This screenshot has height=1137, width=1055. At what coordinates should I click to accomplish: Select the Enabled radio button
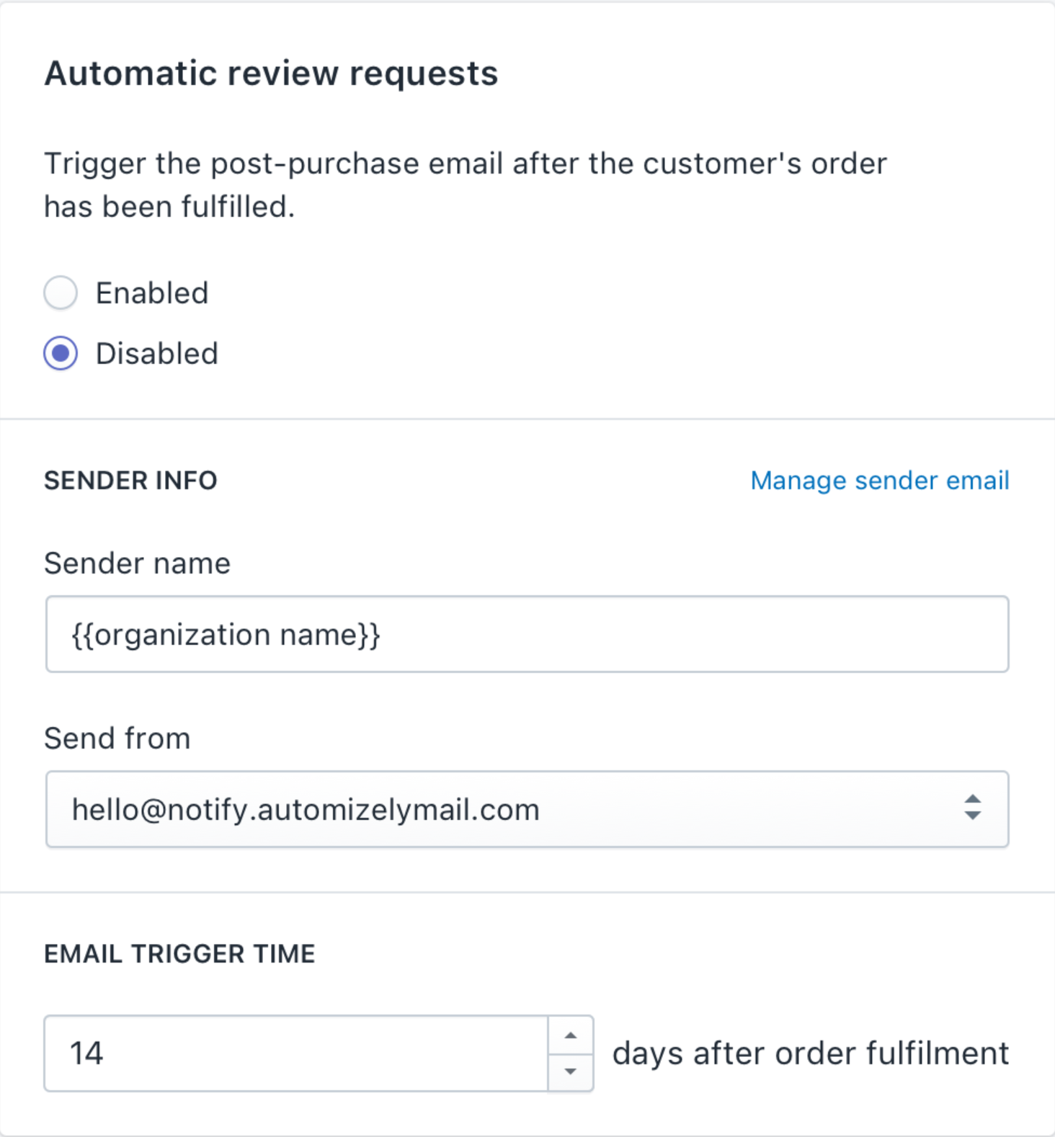pos(61,293)
